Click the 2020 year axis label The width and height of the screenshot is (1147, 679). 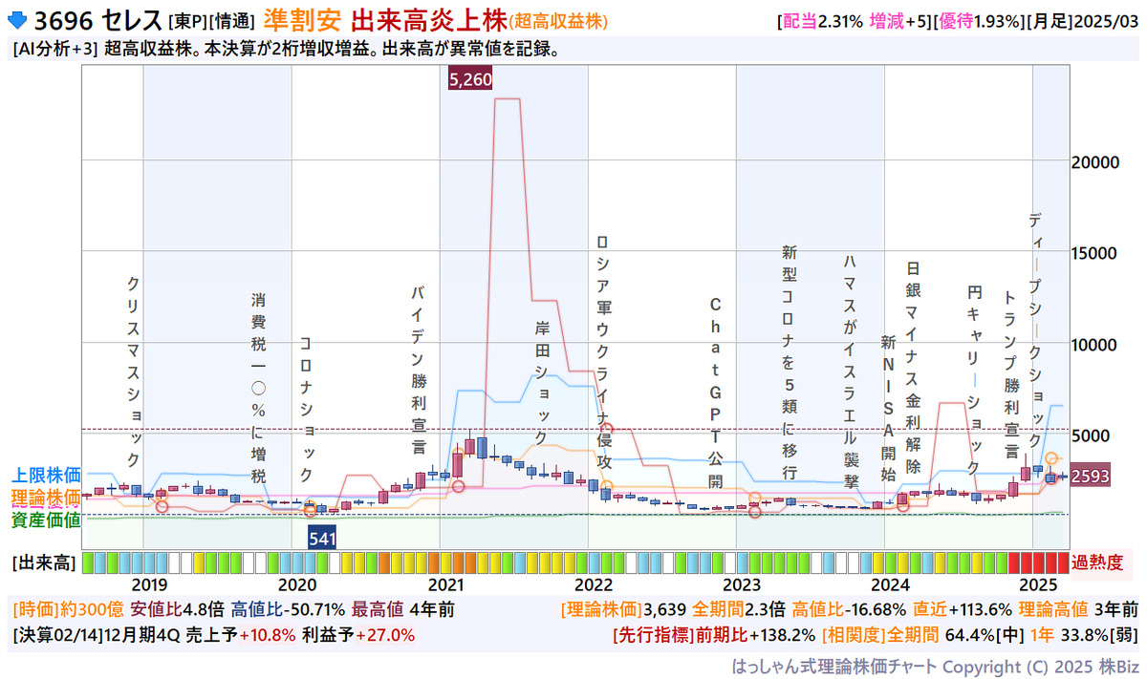296,585
